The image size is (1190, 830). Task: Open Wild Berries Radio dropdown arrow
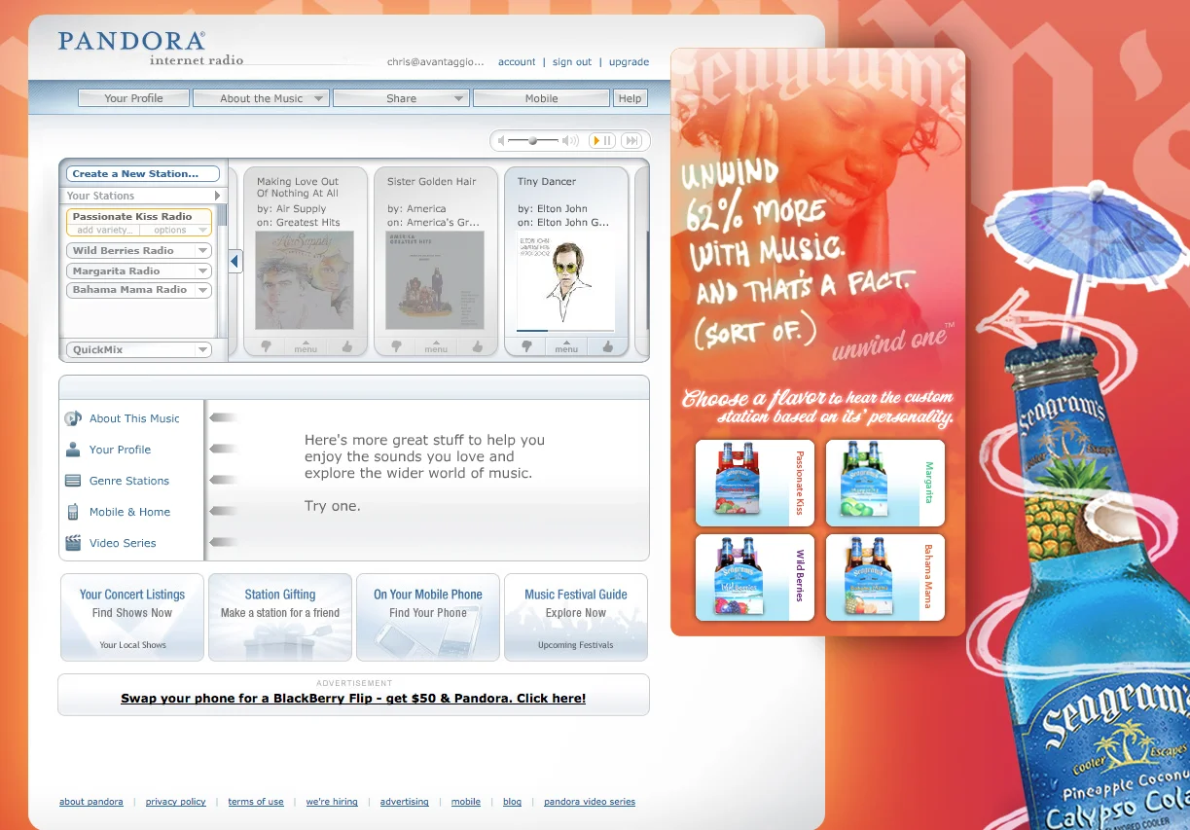pyautogui.click(x=202, y=251)
